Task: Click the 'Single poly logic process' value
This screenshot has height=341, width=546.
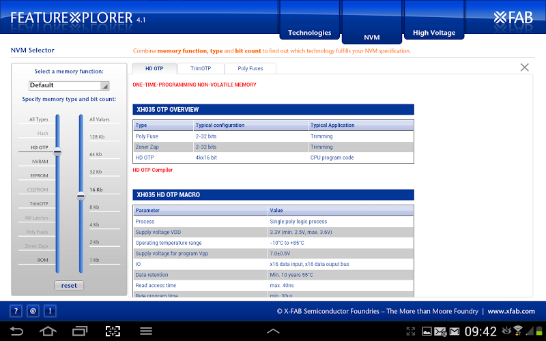Action: [x=298, y=221]
